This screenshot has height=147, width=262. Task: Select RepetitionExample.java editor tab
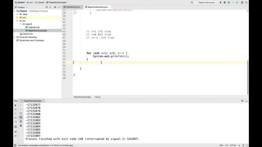coord(97,7)
